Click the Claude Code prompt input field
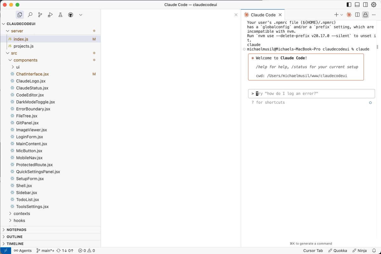 point(311,94)
